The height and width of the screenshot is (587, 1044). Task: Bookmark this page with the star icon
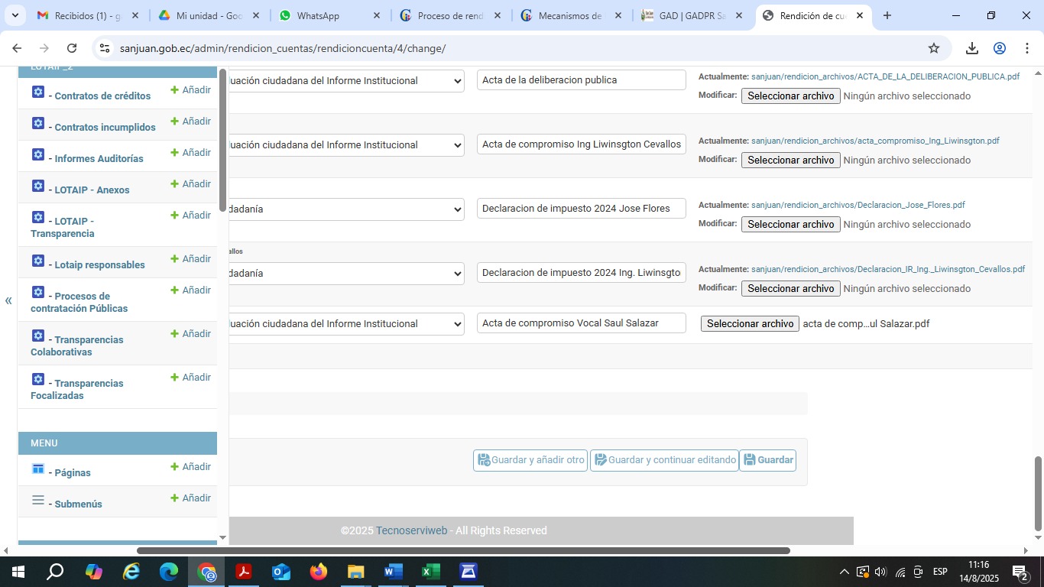[933, 48]
